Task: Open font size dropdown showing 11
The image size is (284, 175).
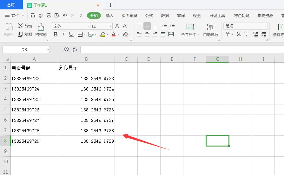Action: [x=110, y=26]
